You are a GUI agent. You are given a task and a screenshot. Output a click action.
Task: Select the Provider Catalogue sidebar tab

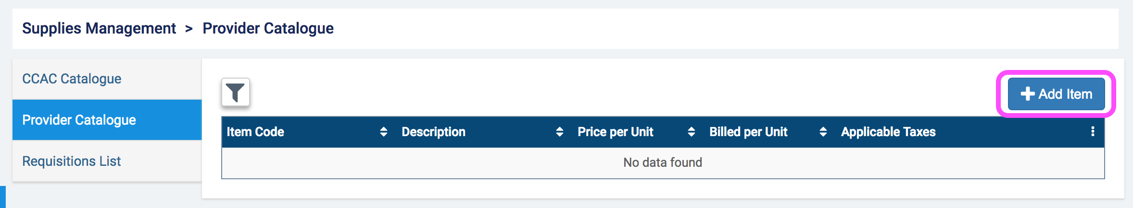point(79,120)
